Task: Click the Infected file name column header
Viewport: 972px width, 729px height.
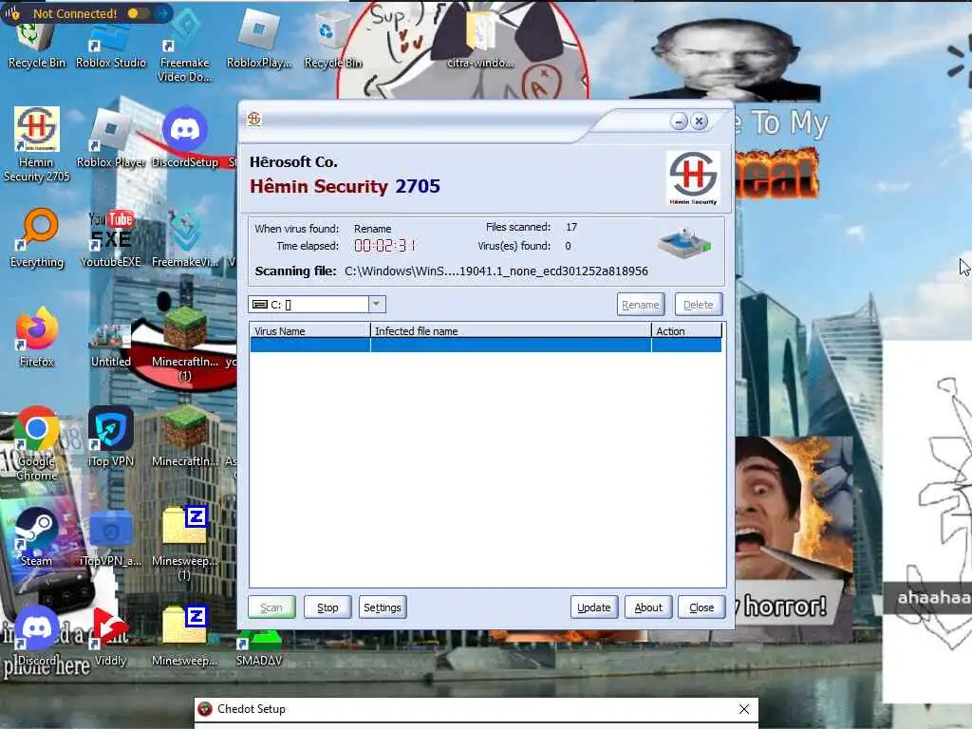Action: pyautogui.click(x=511, y=331)
